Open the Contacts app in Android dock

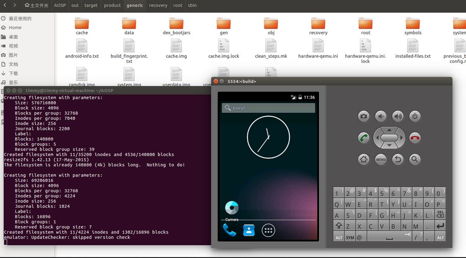(249, 230)
